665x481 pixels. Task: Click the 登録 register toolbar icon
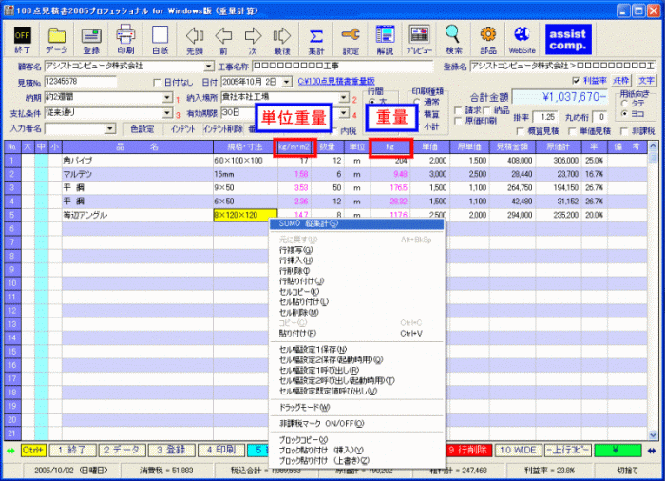(x=91, y=40)
